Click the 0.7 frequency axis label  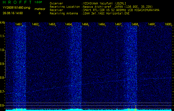coord(2,92)
